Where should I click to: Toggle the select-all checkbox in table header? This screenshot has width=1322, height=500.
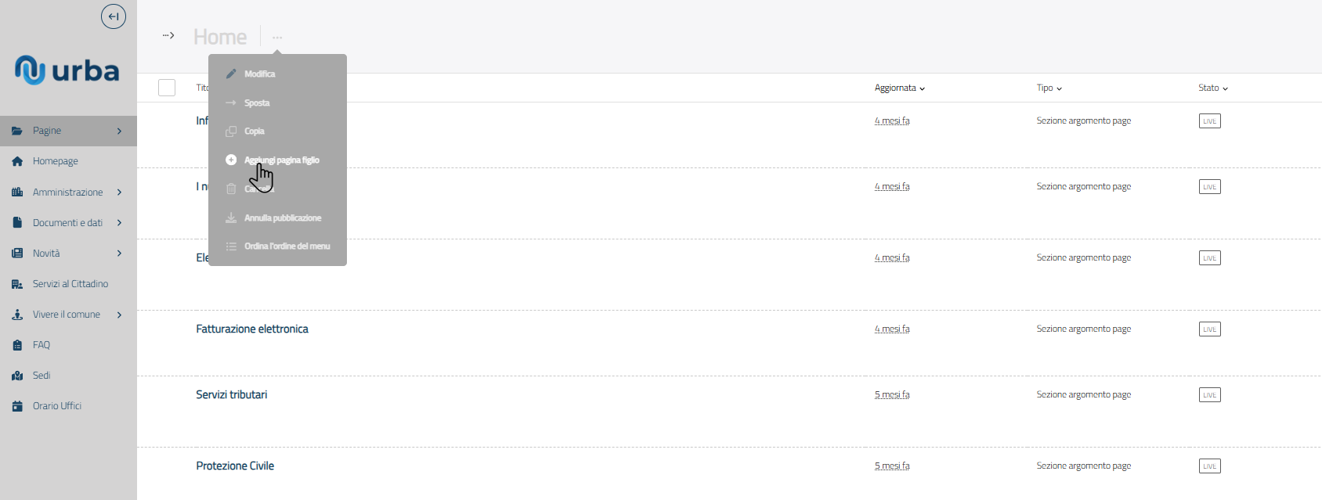167,88
